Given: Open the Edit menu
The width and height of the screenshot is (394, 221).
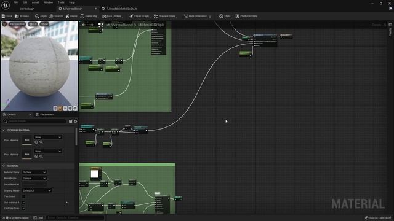Looking at the screenshot, I should click(x=25, y=2).
